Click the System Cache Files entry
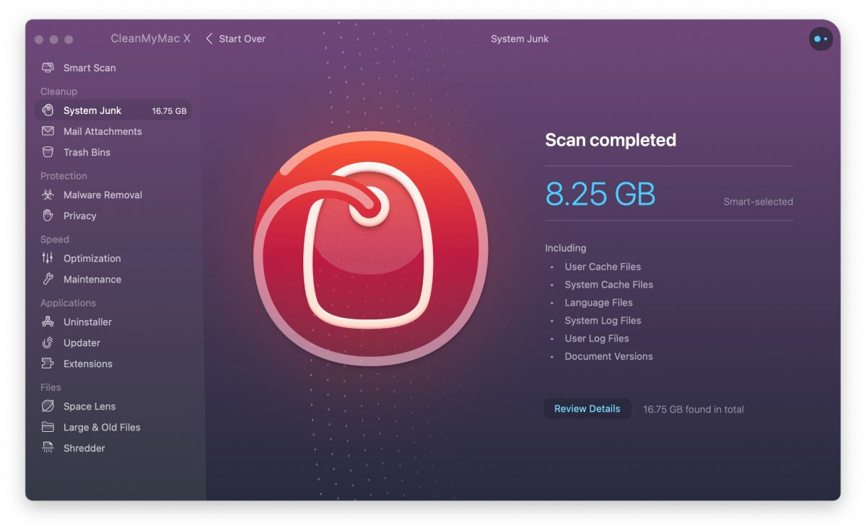Image resolution: width=866 pixels, height=532 pixels. coord(609,285)
